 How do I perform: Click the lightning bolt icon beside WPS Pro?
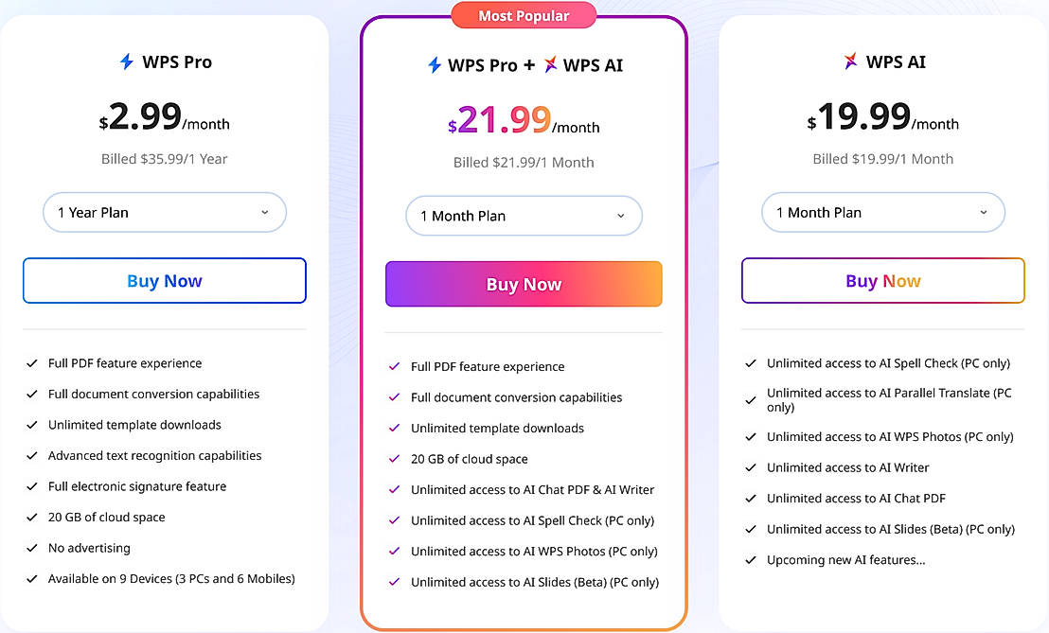click(127, 62)
